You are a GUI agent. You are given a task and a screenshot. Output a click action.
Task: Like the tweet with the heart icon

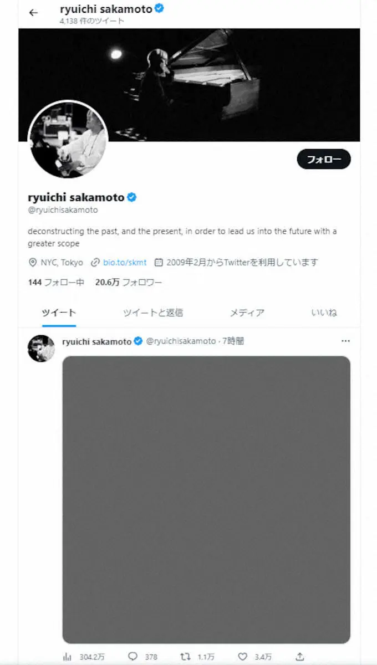pos(242,657)
